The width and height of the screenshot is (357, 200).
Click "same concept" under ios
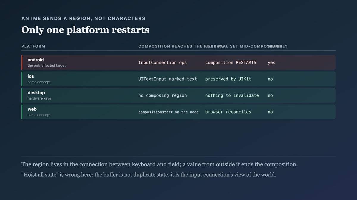point(39,82)
